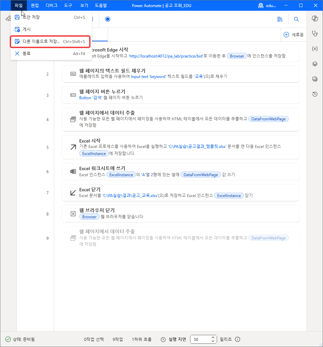Click the Input text 'keyword' link

coord(149,77)
